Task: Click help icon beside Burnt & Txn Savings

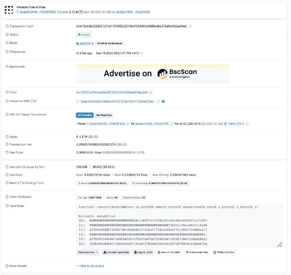Action: coord(7,183)
